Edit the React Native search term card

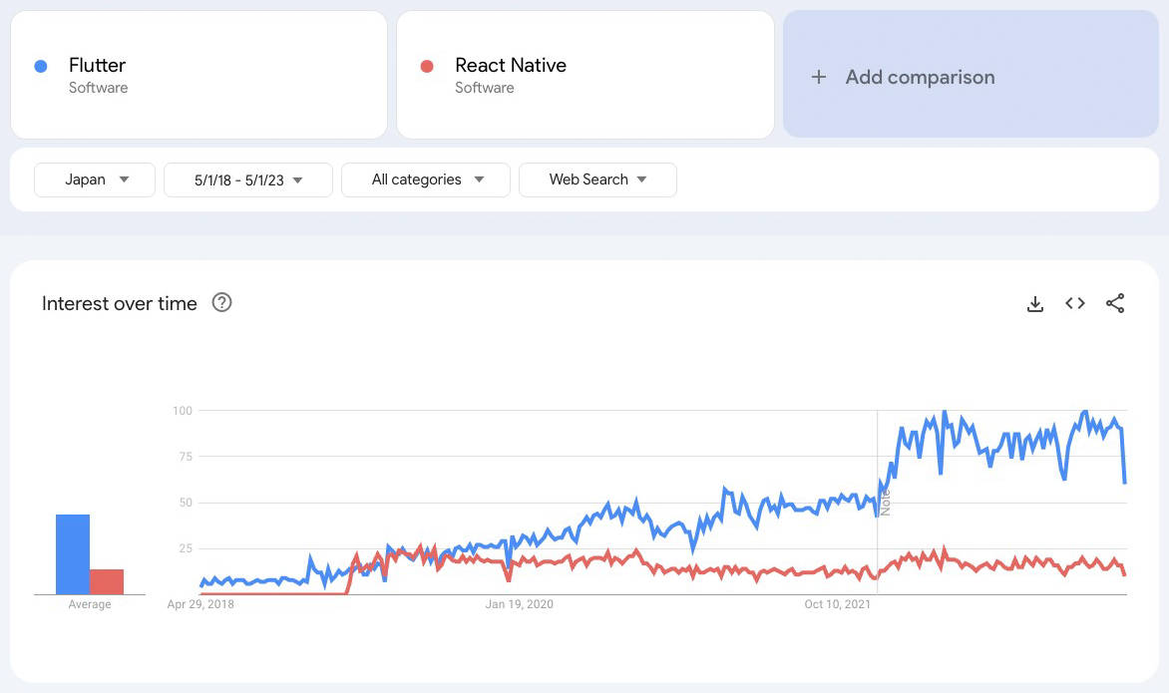(x=585, y=75)
